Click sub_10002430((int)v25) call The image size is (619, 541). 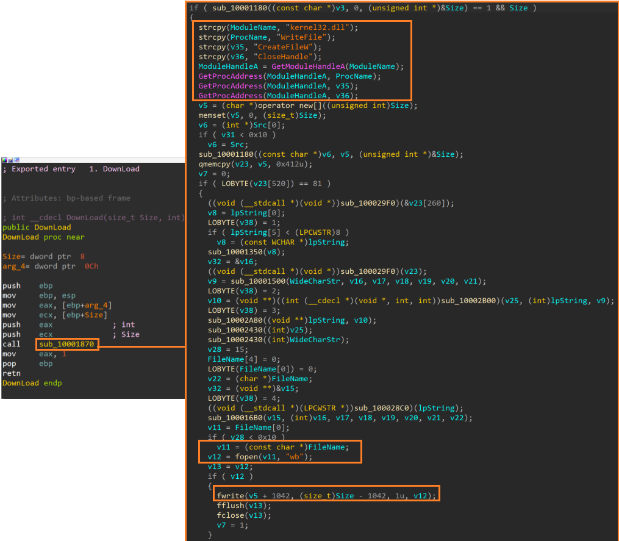(x=260, y=330)
